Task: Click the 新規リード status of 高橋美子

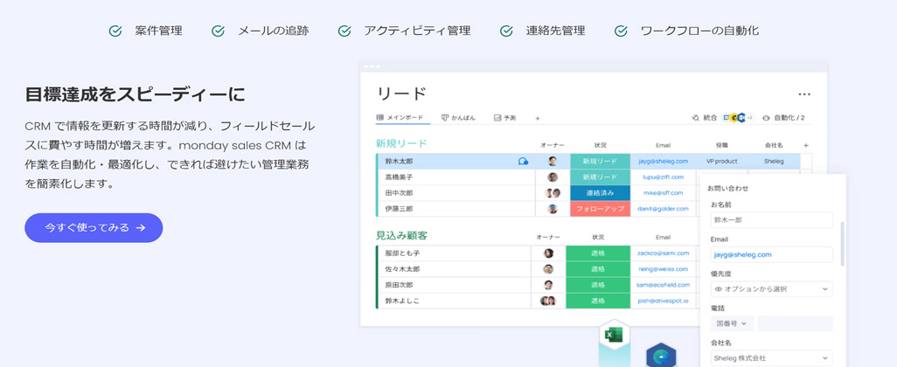Action: tap(600, 177)
